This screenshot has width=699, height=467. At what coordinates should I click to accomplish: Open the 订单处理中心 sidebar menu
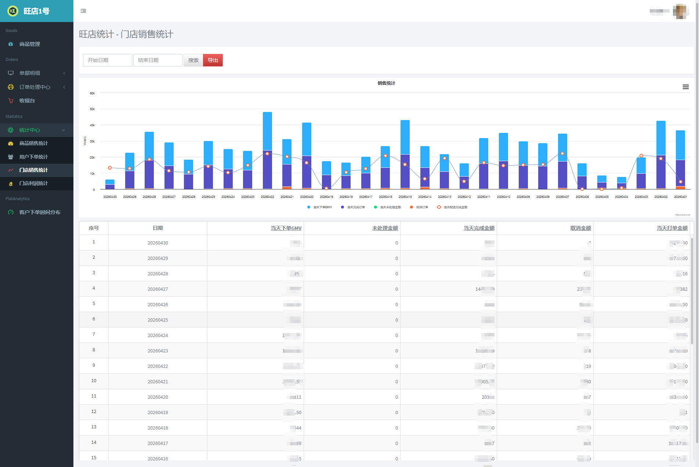(x=37, y=87)
